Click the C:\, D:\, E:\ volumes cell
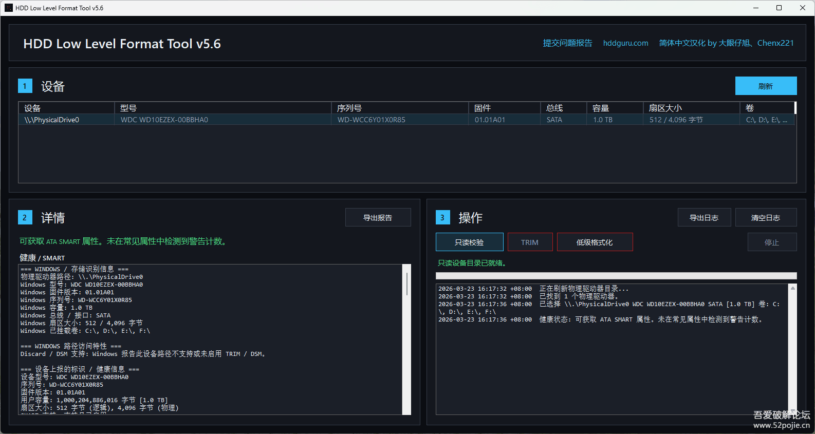The image size is (815, 434). 766,120
